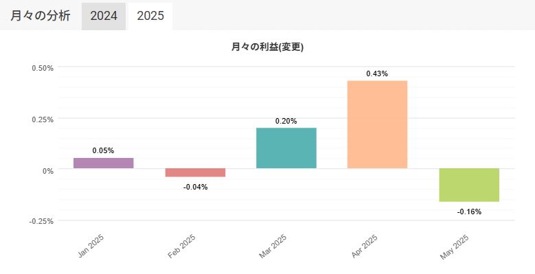Click the 0.20% value label
This screenshot has width=535, height=274.
(x=286, y=121)
